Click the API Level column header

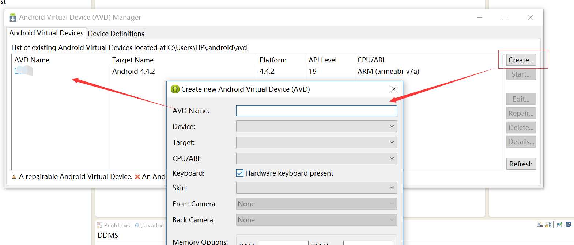click(x=331, y=60)
